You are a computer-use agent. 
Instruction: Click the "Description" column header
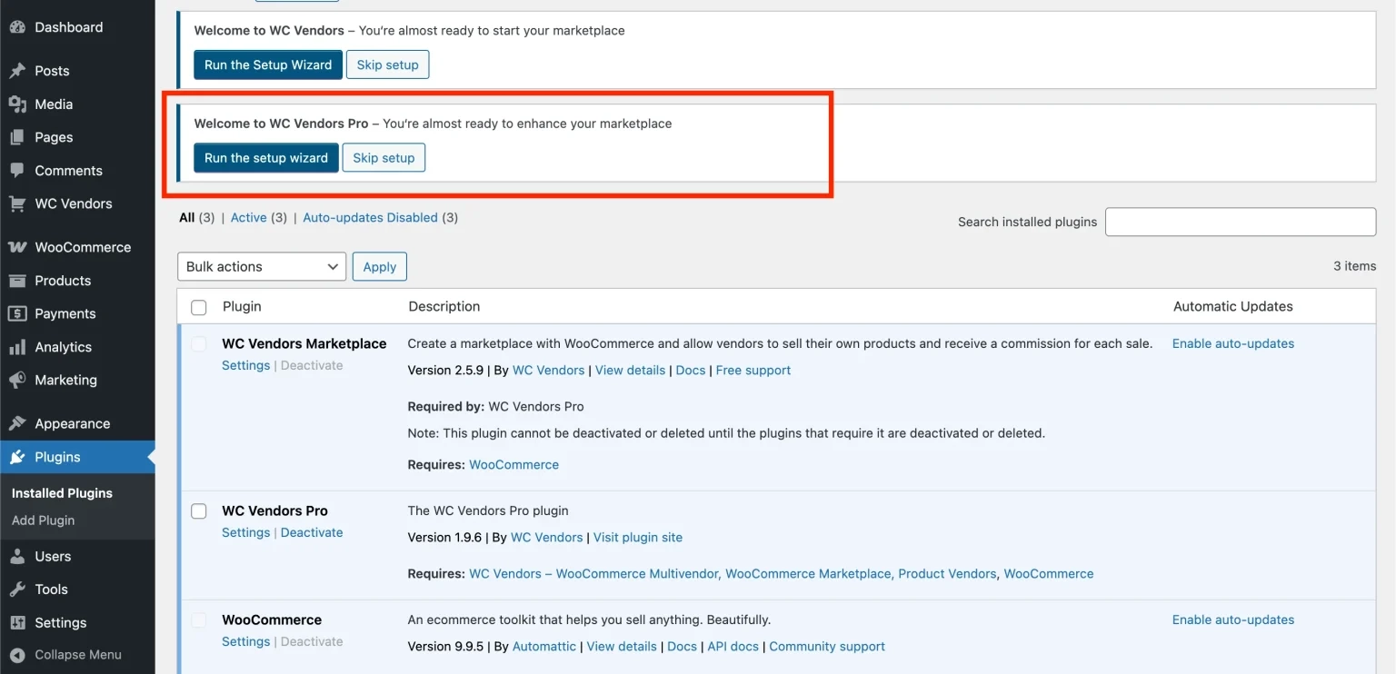[444, 306]
